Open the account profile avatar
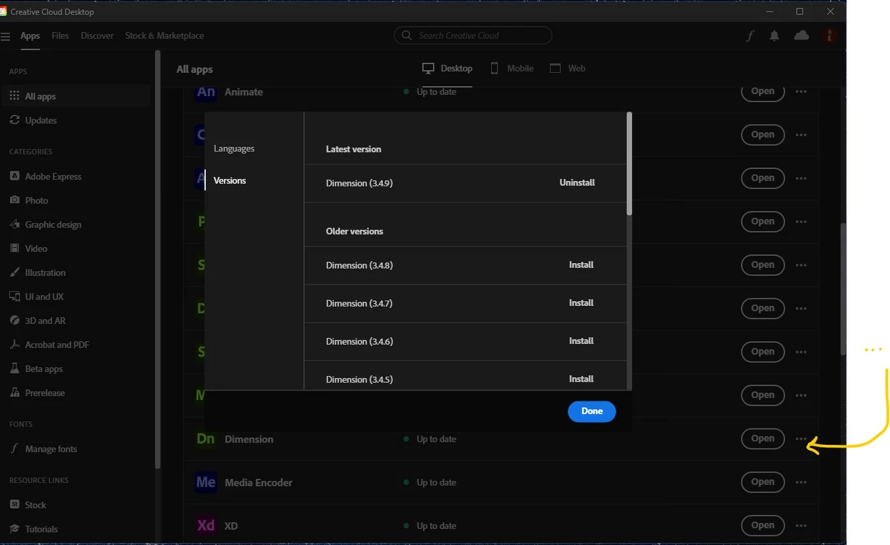This screenshot has width=890, height=545. coord(829,36)
